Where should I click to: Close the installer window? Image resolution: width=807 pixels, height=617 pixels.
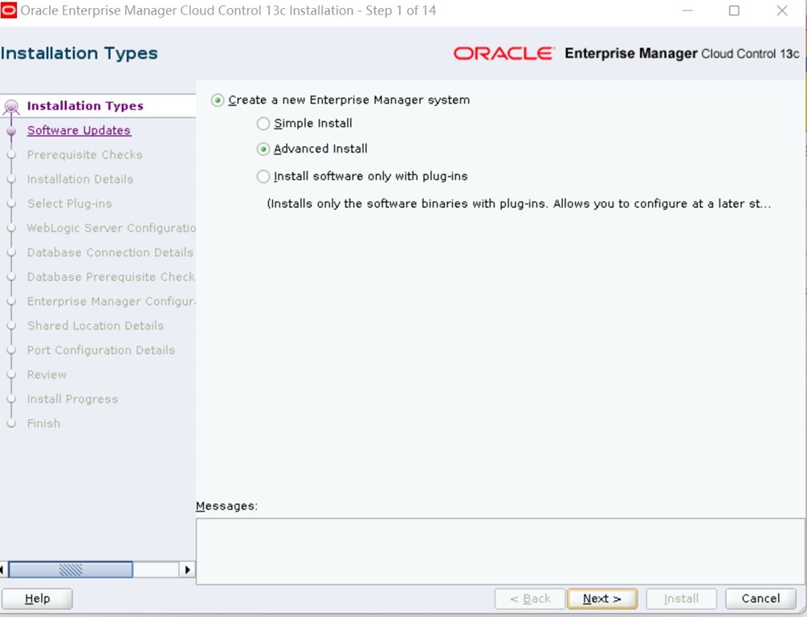coord(782,10)
